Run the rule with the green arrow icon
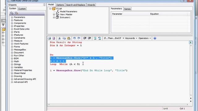The width and height of the screenshot is (198, 111). click(x=191, y=42)
